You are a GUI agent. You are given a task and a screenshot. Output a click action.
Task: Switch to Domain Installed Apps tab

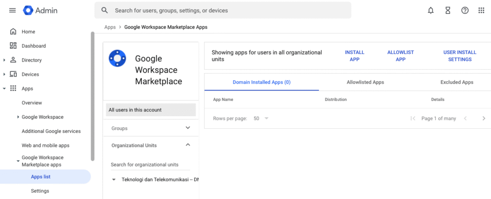(x=262, y=82)
